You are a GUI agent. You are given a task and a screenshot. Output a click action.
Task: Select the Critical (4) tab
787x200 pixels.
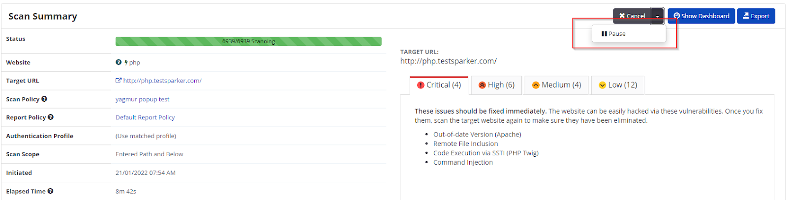point(439,85)
